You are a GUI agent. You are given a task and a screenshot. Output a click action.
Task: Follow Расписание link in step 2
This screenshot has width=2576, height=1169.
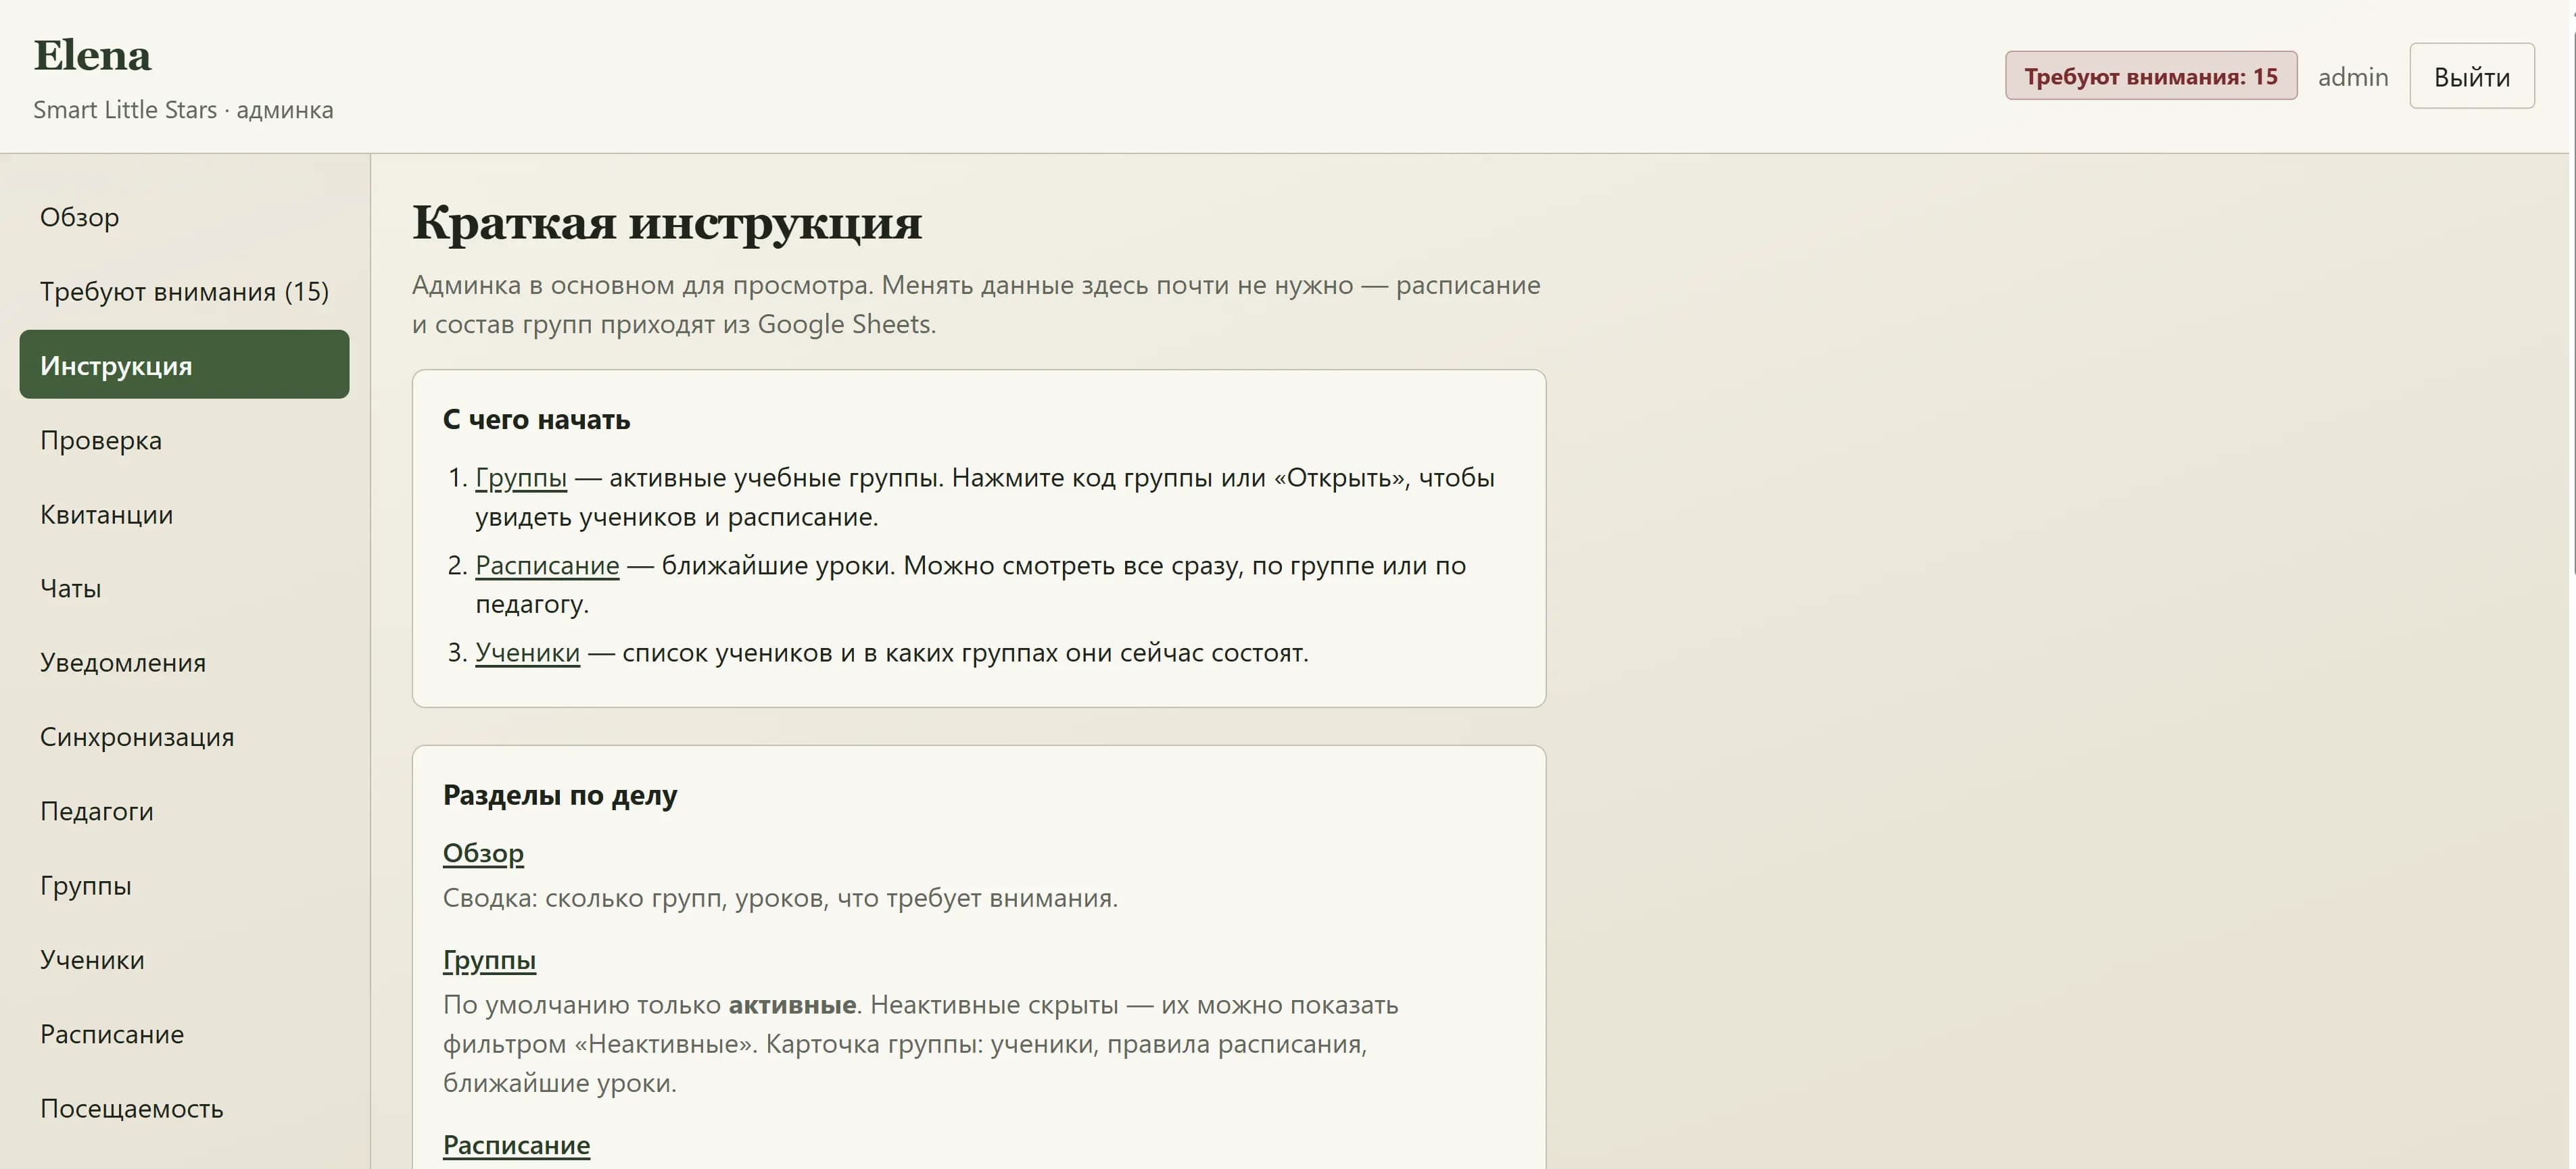(547, 566)
